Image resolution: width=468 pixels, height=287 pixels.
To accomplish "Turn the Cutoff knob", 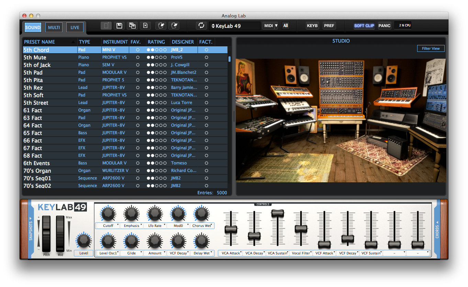I will [x=108, y=214].
